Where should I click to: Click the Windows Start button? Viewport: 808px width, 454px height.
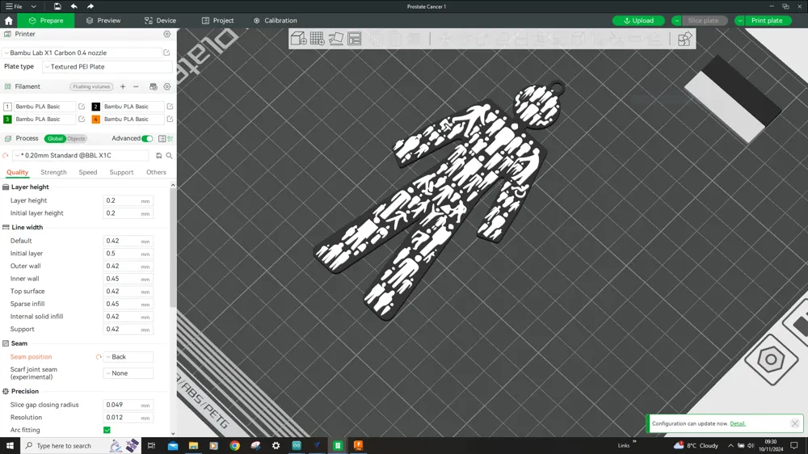pos(10,446)
